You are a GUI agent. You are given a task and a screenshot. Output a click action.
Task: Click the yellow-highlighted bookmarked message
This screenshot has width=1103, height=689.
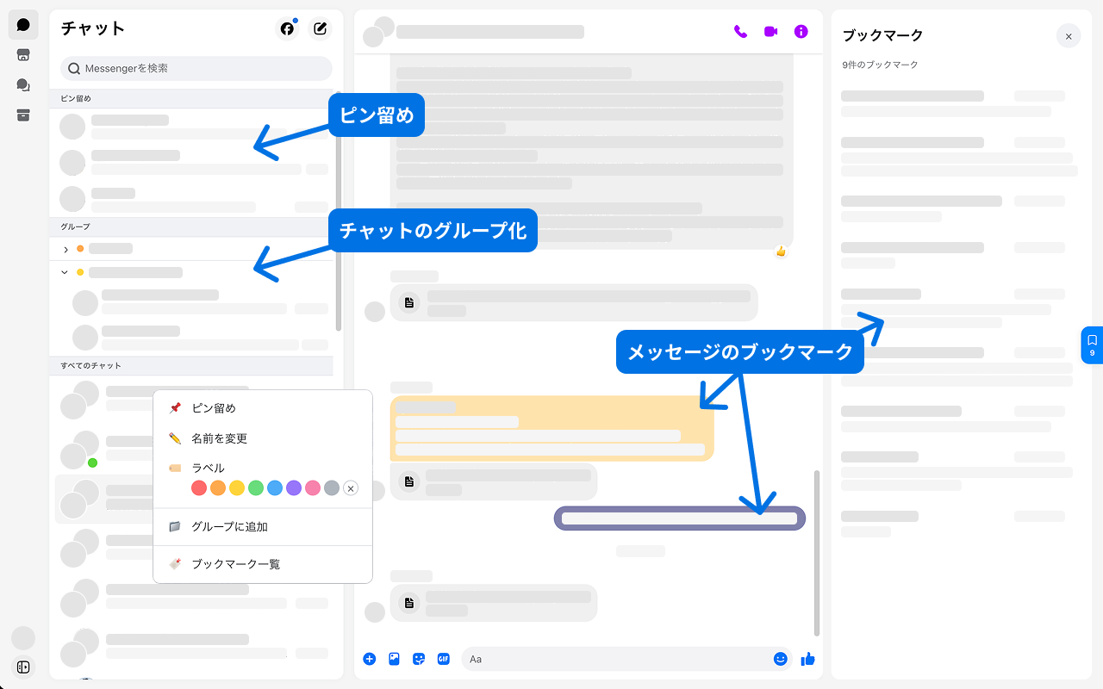tap(552, 429)
